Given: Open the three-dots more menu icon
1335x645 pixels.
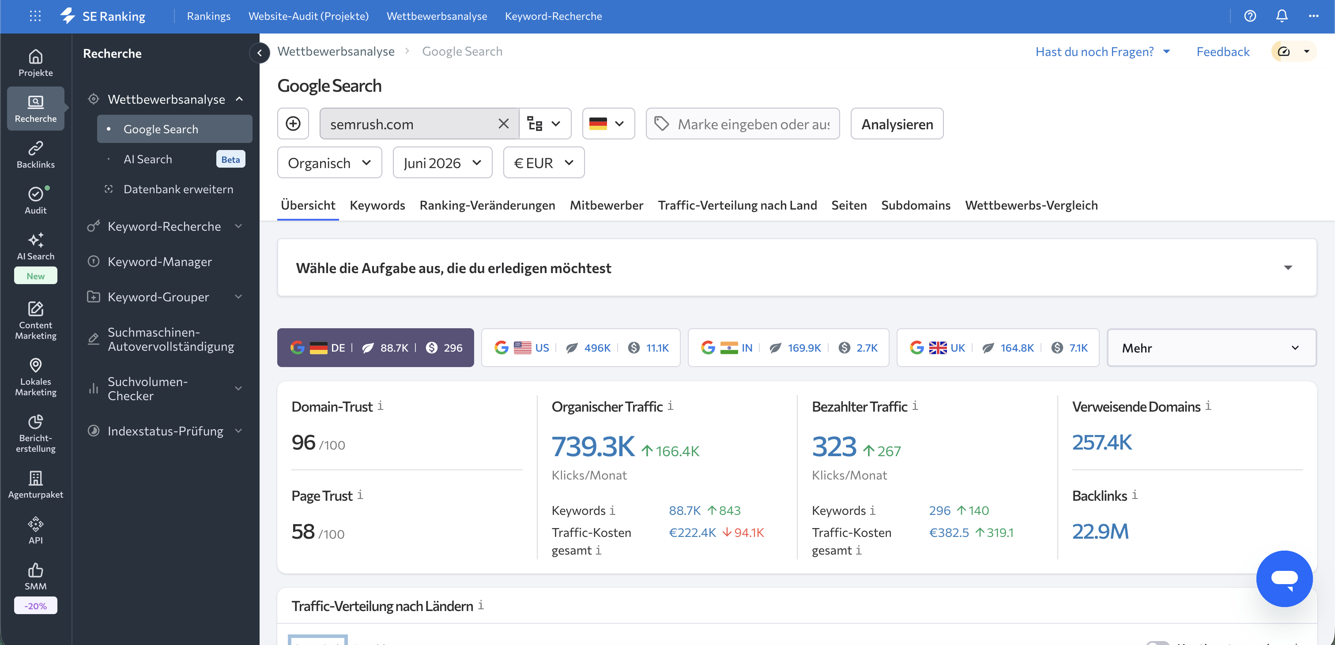Looking at the screenshot, I should tap(1313, 16).
